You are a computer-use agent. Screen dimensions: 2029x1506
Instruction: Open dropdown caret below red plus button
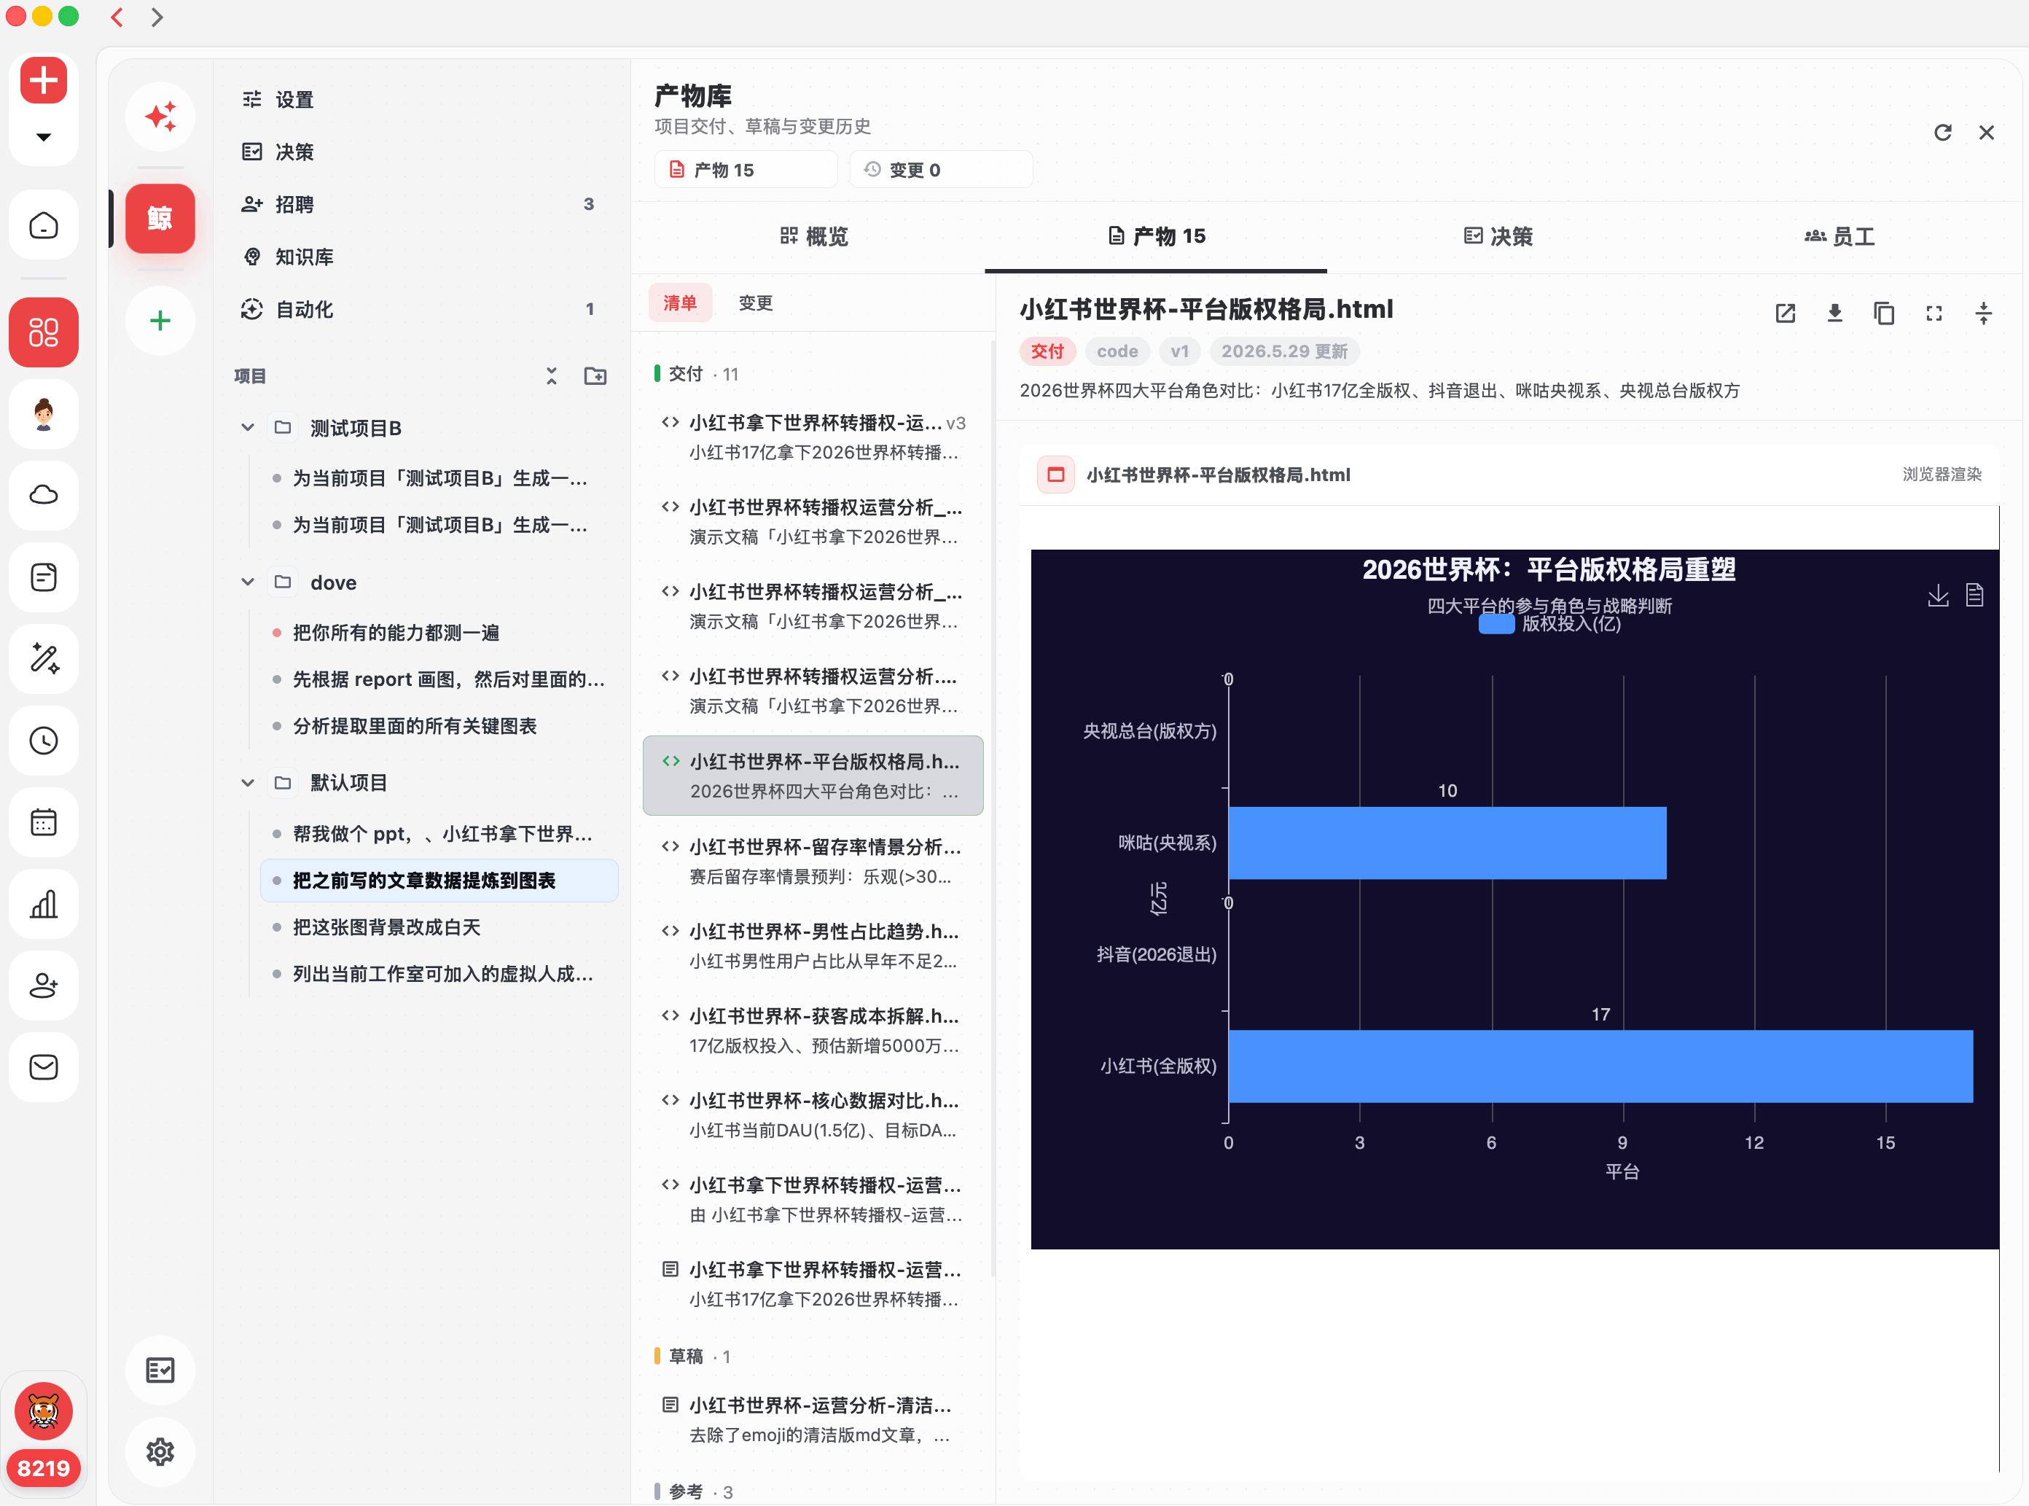coord(43,137)
